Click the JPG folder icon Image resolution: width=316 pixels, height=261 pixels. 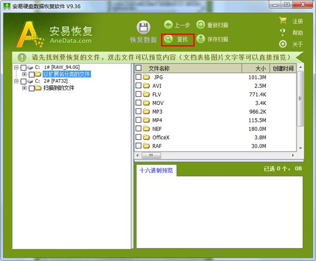(146, 77)
